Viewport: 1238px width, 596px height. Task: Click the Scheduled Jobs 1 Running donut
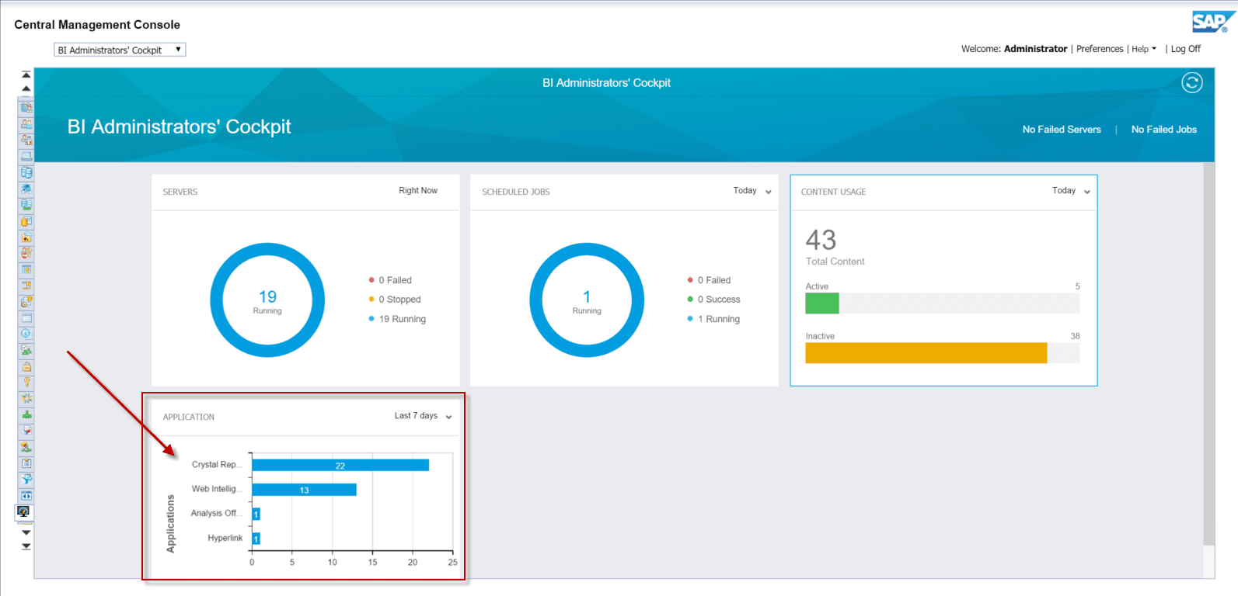[587, 300]
